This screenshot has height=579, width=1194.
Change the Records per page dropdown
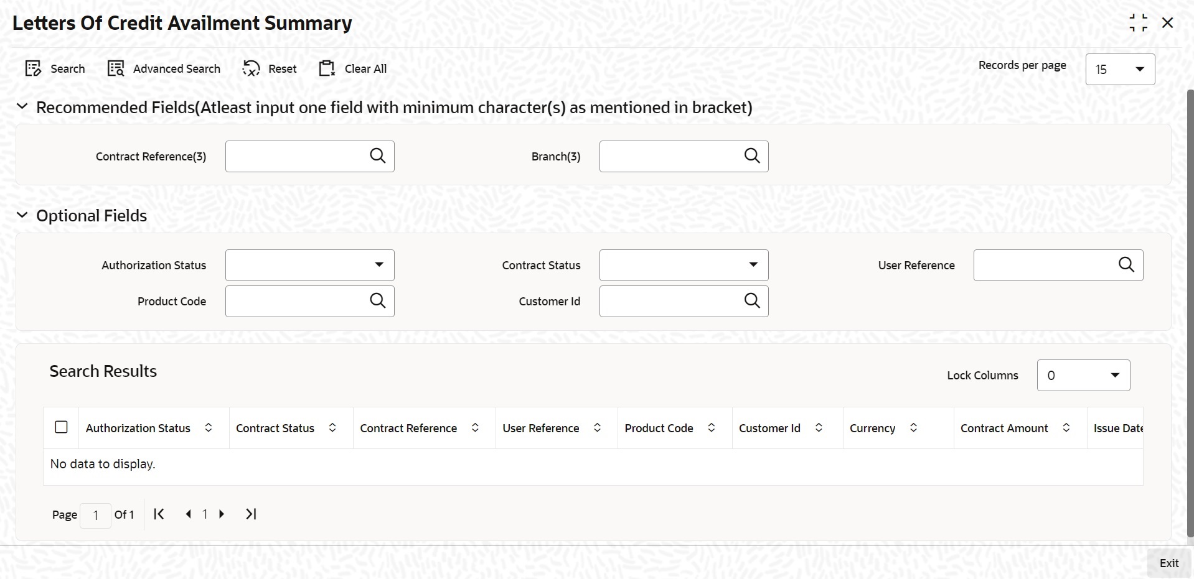click(x=1120, y=69)
